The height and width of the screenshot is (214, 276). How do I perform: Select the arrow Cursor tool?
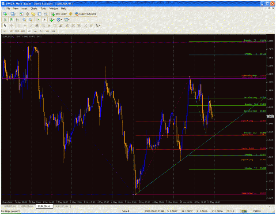pyautogui.click(x=5, y=26)
